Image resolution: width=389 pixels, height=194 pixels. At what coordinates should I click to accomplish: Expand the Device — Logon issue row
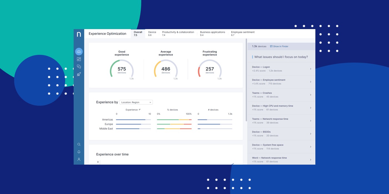coord(310,69)
